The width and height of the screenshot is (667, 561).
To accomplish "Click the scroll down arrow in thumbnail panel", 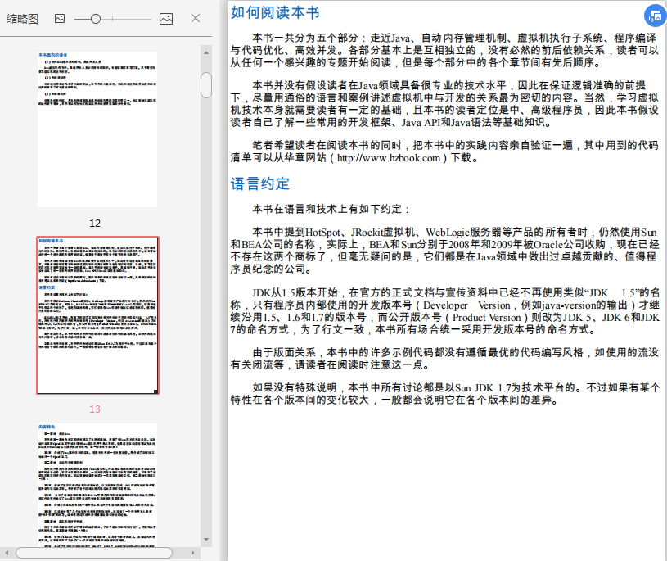I will point(206,539).
